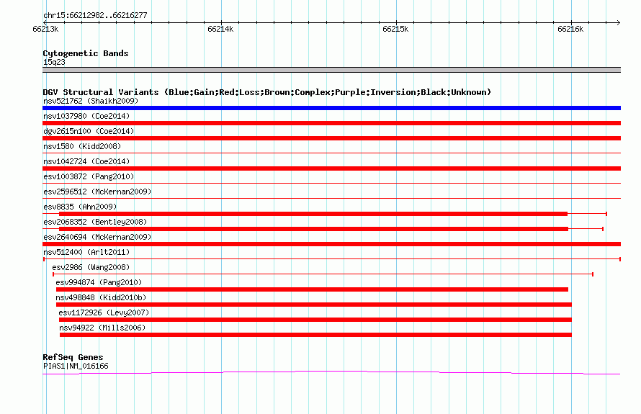This screenshot has height=414, width=641.
Task: Click the 66215k ruler tick label
Action: pos(395,29)
